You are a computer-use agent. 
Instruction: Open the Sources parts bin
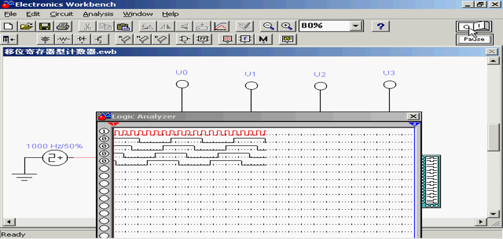[x=46, y=39]
